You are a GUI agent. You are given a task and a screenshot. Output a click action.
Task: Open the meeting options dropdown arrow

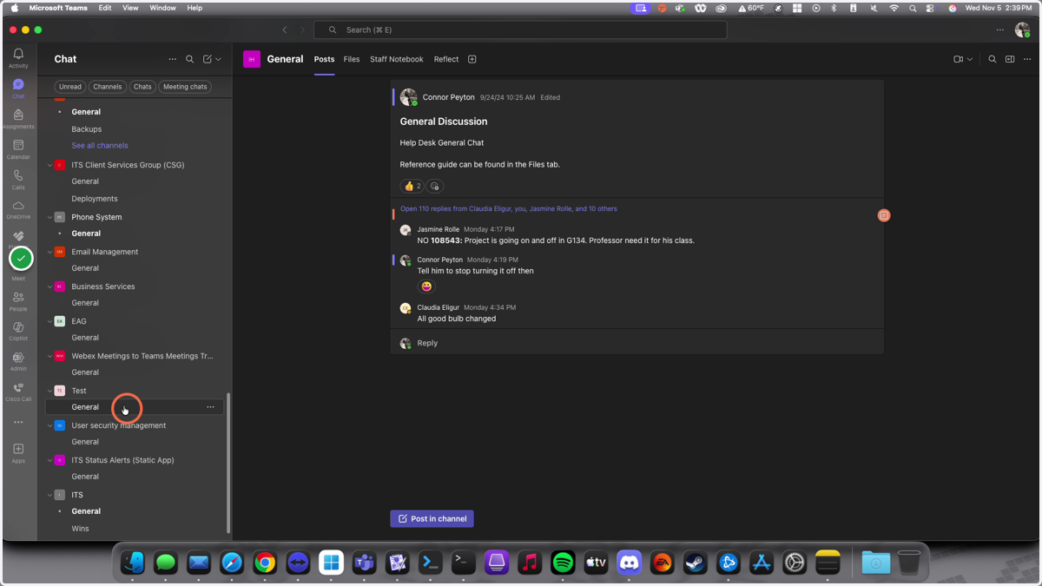pyautogui.click(x=970, y=59)
